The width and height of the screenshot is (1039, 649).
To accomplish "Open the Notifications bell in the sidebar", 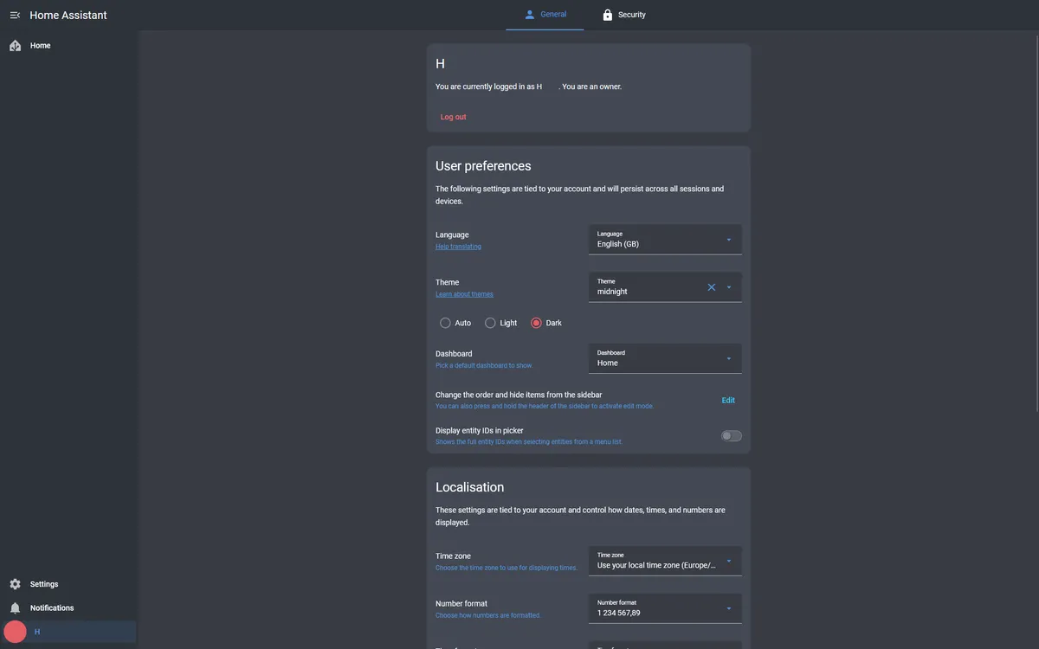I will click(x=15, y=608).
